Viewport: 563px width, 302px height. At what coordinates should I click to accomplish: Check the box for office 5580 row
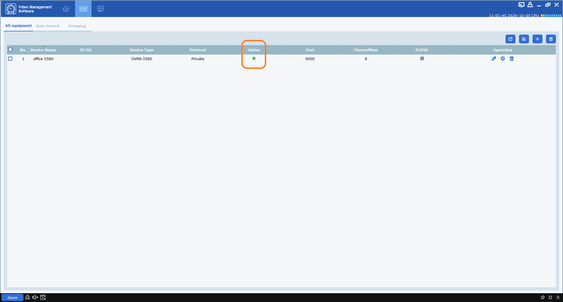(x=10, y=59)
